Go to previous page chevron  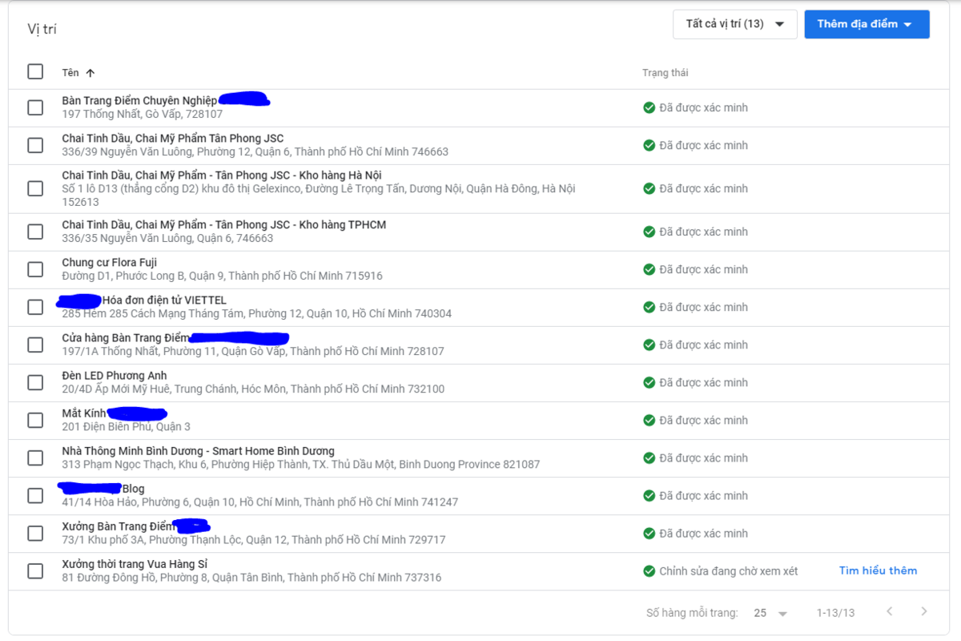890,611
